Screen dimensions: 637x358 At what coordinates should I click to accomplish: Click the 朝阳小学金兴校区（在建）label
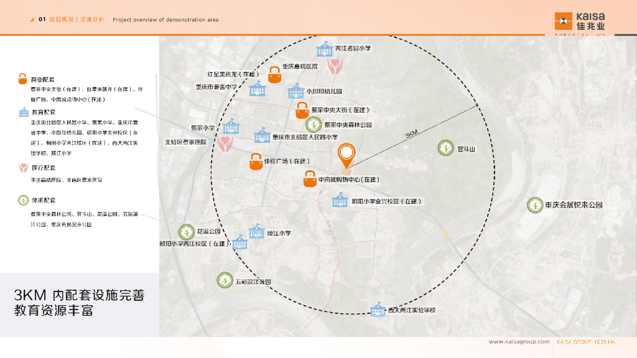tap(387, 201)
